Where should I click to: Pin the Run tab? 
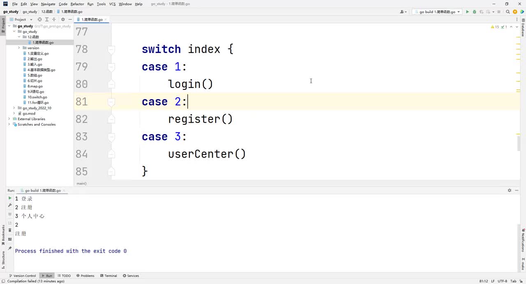click(10, 248)
